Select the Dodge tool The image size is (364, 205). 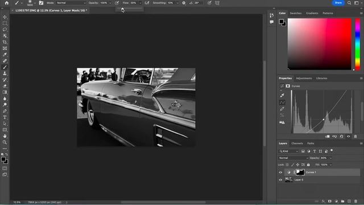click(x=5, y=105)
